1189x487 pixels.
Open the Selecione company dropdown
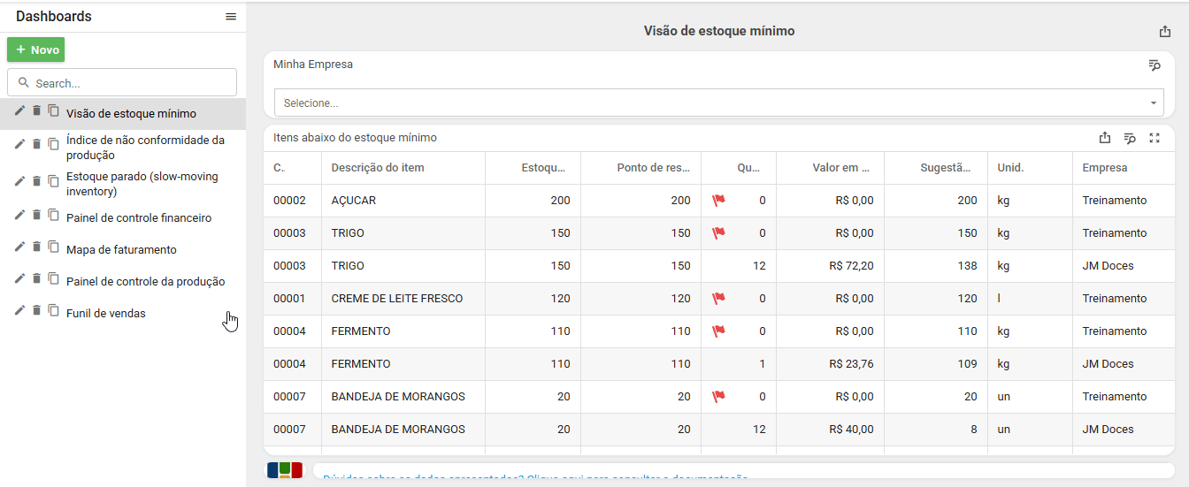[718, 103]
